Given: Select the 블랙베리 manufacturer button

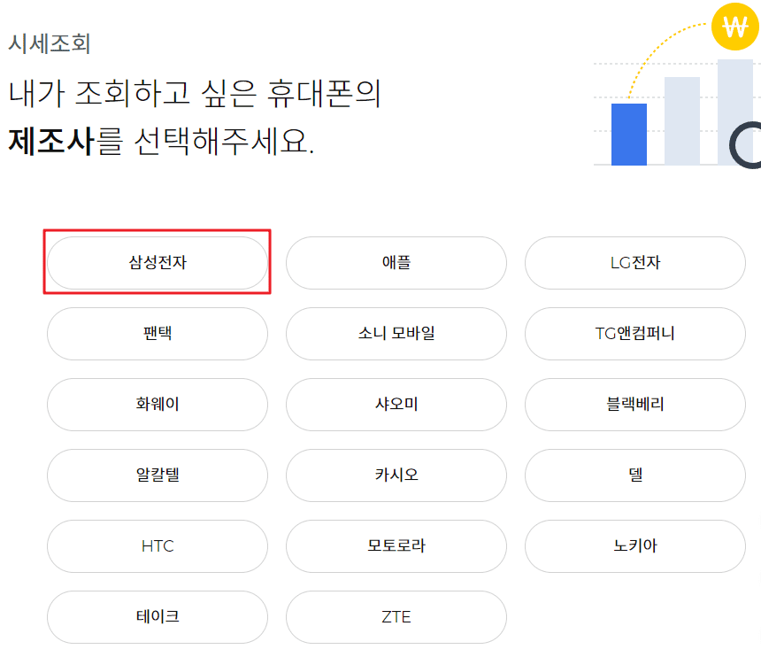Looking at the screenshot, I should click(x=634, y=405).
